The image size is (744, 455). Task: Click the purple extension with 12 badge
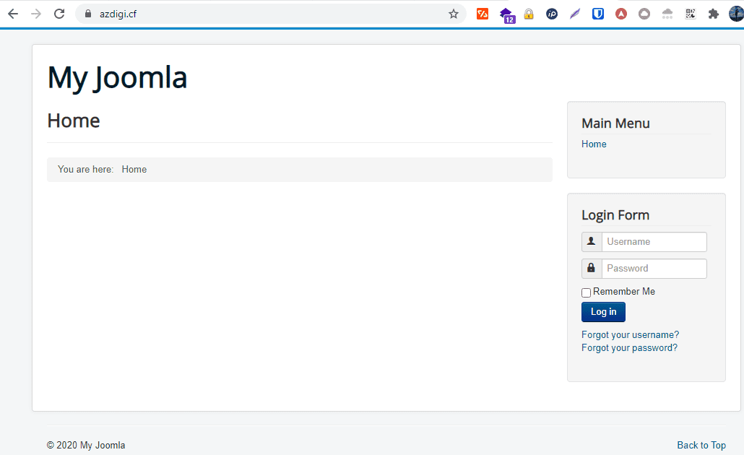tap(506, 14)
